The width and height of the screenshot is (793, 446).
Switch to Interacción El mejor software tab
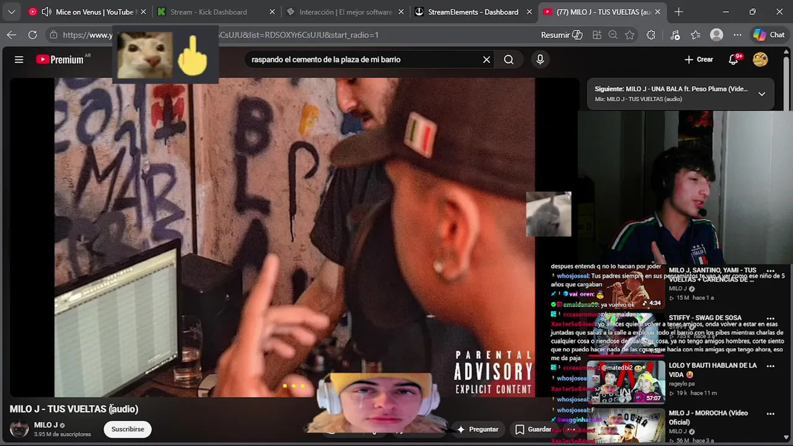(x=345, y=12)
